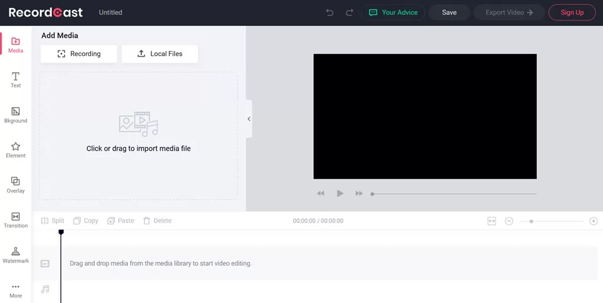Paste the copied clip
The image size is (603, 303).
[x=121, y=221]
